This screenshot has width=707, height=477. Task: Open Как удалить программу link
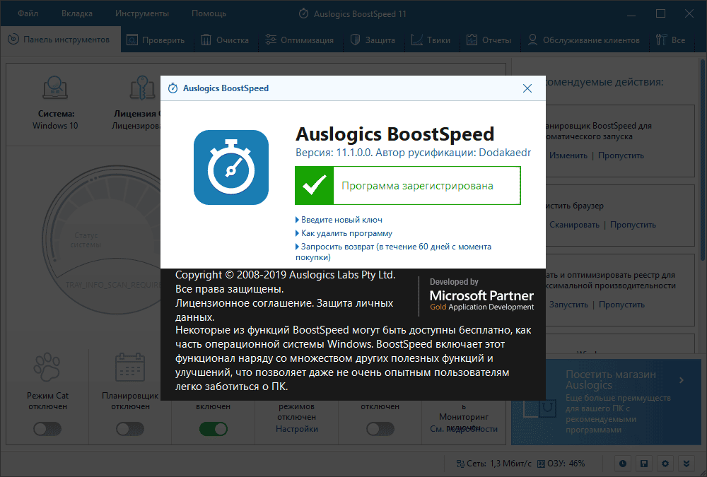pyautogui.click(x=346, y=233)
